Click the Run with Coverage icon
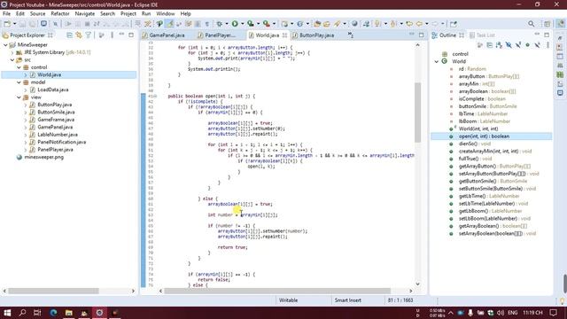Image resolution: width=567 pixels, height=319 pixels. (x=250, y=24)
